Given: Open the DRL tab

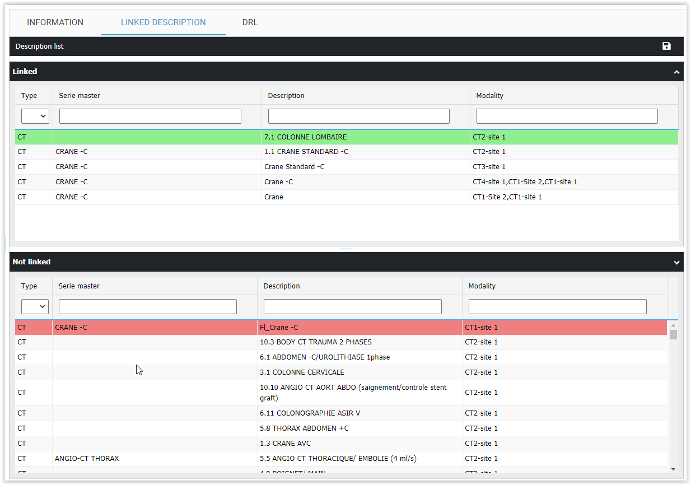Looking at the screenshot, I should click(x=250, y=22).
